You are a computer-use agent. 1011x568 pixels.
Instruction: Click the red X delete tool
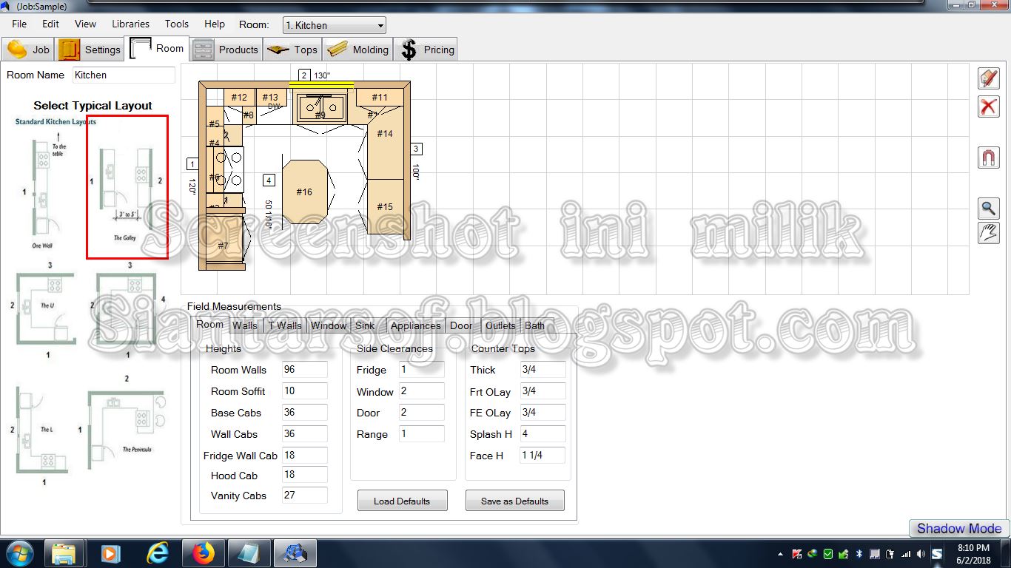click(x=988, y=106)
